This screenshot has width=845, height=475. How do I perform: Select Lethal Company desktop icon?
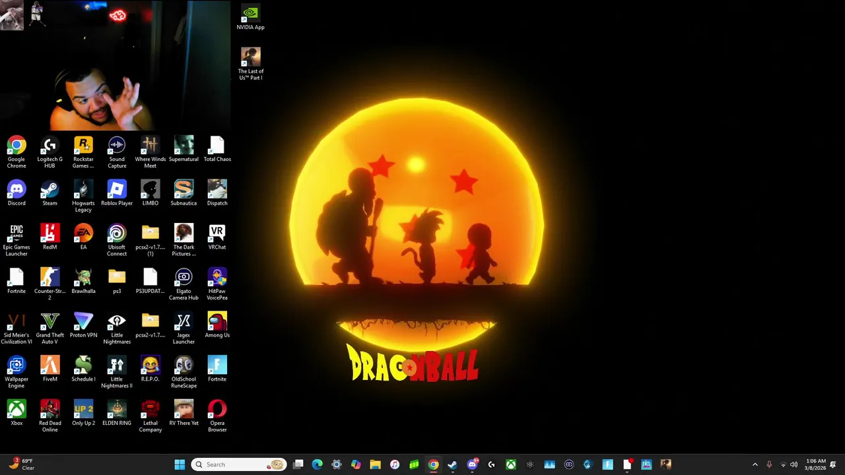coord(150,416)
